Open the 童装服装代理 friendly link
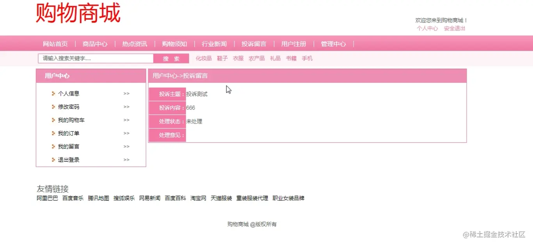The height and width of the screenshot is (246, 533). [252, 198]
